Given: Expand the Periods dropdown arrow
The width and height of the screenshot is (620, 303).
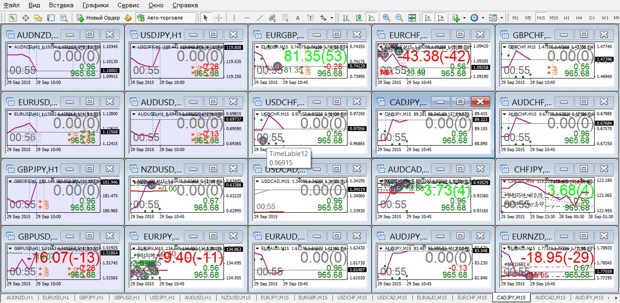Looking at the screenshot, I should (x=483, y=18).
